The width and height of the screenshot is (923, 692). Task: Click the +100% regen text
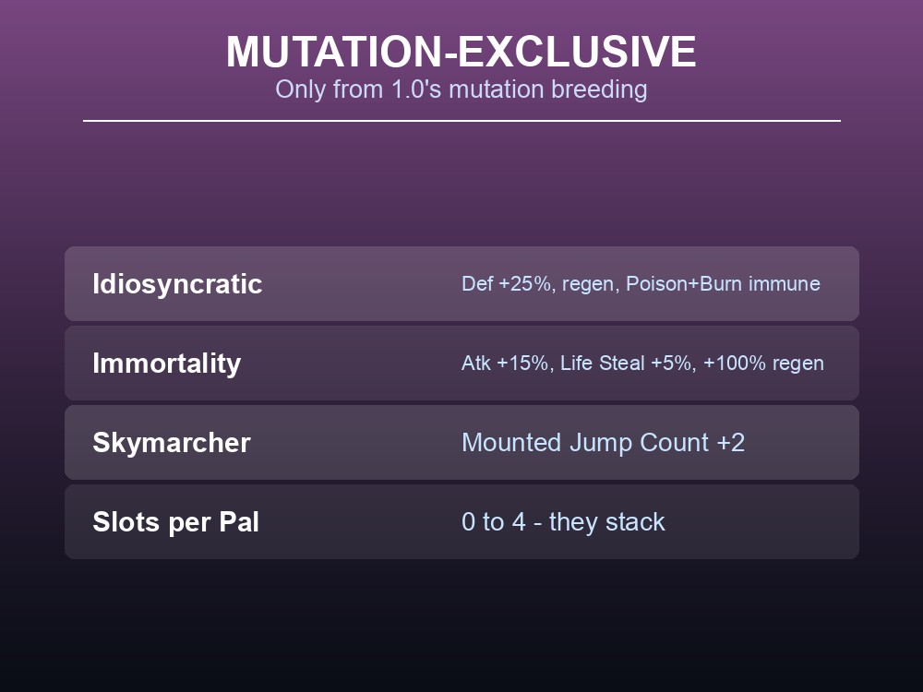click(x=763, y=363)
